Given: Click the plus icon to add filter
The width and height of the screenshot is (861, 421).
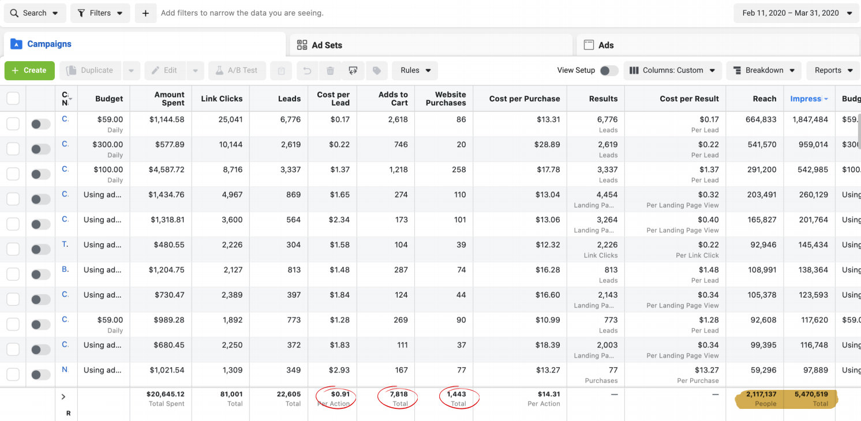Looking at the screenshot, I should [x=145, y=13].
